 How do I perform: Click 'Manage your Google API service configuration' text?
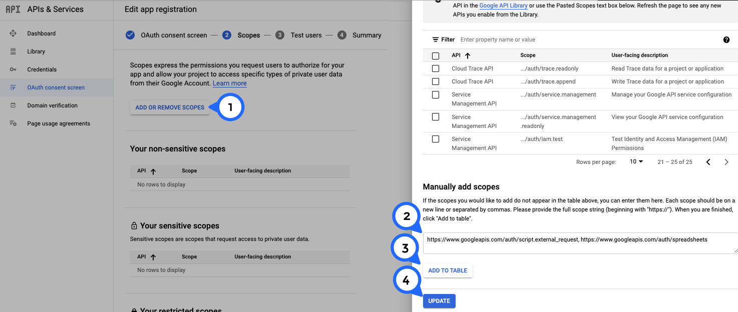(671, 94)
